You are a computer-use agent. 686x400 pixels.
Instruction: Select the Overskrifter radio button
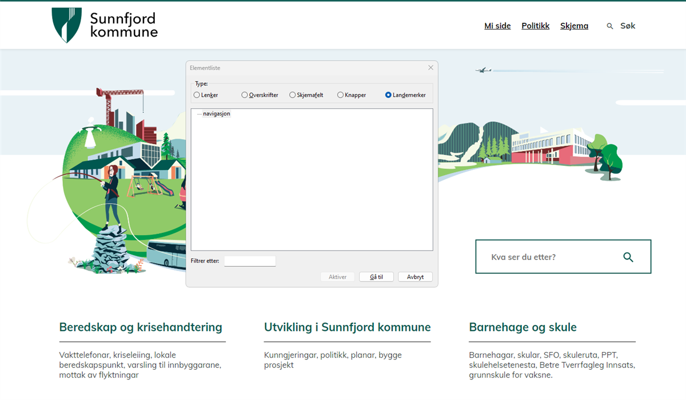[x=244, y=95]
